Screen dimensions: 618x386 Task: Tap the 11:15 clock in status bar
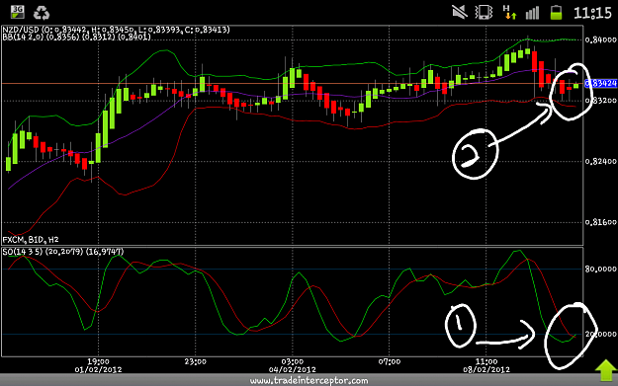pyautogui.click(x=592, y=13)
